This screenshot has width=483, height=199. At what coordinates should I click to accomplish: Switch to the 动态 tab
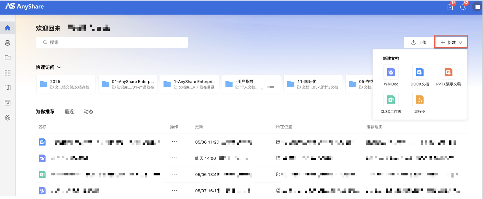coord(88,112)
